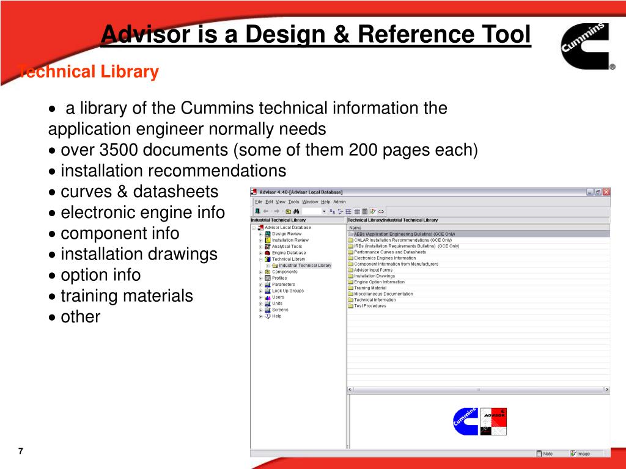Image resolution: width=626 pixels, height=469 pixels.
Task: Open the Edit menu
Action: tap(270, 202)
